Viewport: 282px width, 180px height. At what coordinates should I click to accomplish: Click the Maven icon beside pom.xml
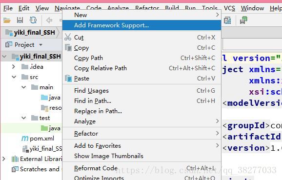(x=25, y=138)
